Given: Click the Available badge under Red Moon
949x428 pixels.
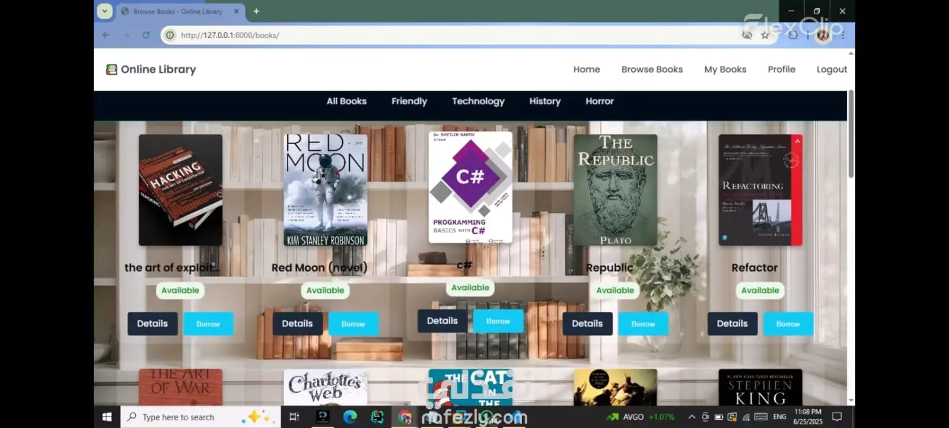Looking at the screenshot, I should pyautogui.click(x=325, y=290).
